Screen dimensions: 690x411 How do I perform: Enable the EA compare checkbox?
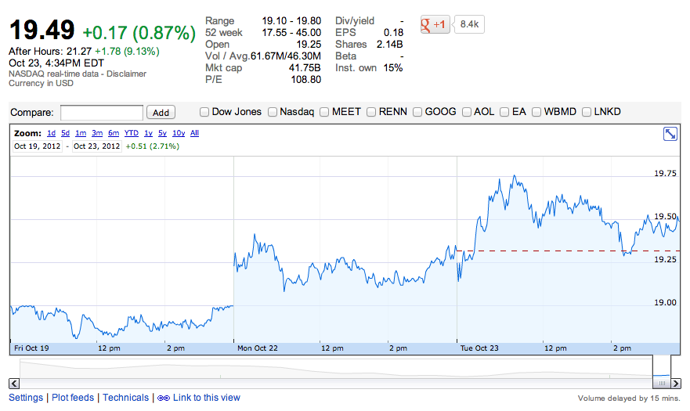504,112
